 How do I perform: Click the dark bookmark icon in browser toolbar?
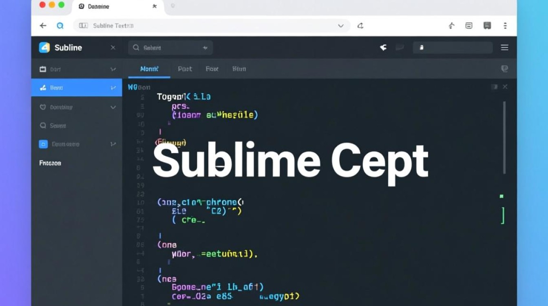487,26
